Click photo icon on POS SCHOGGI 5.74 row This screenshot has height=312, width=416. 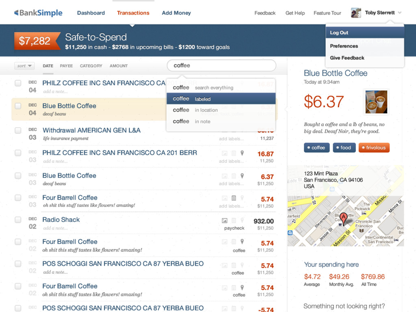point(224,265)
